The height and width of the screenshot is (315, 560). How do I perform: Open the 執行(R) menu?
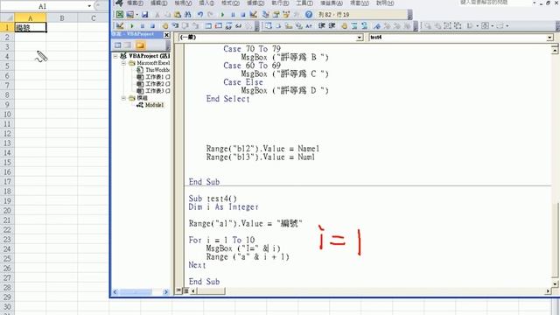pos(280,3)
